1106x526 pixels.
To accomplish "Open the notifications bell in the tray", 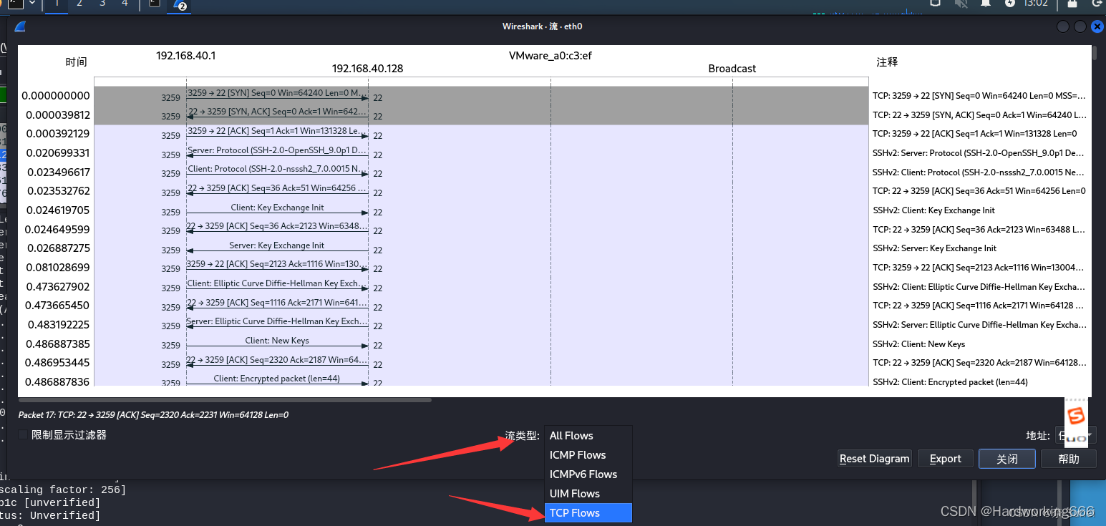I will pos(986,4).
